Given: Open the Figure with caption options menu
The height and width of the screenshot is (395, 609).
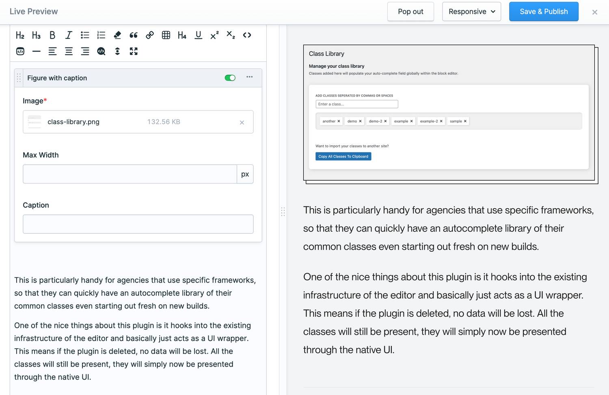Looking at the screenshot, I should click(x=249, y=77).
